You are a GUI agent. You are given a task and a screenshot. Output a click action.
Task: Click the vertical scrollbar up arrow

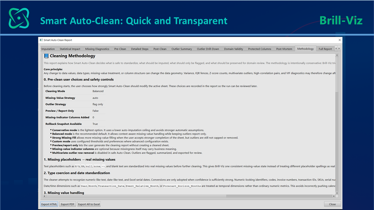coord(337,55)
